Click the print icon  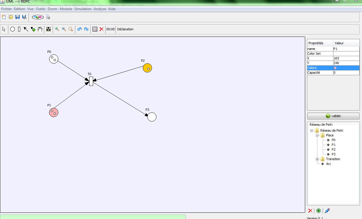click(48, 17)
